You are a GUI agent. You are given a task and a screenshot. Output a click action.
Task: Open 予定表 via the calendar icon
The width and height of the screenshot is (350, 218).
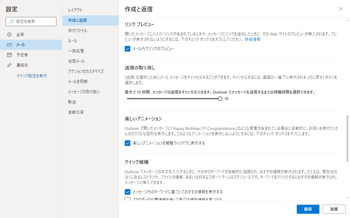pos(9,55)
